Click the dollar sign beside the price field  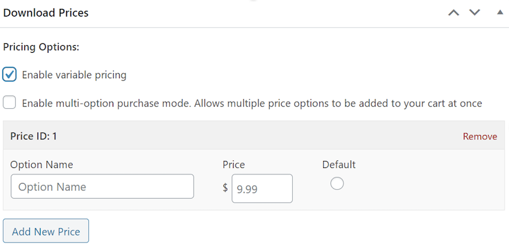tap(225, 188)
